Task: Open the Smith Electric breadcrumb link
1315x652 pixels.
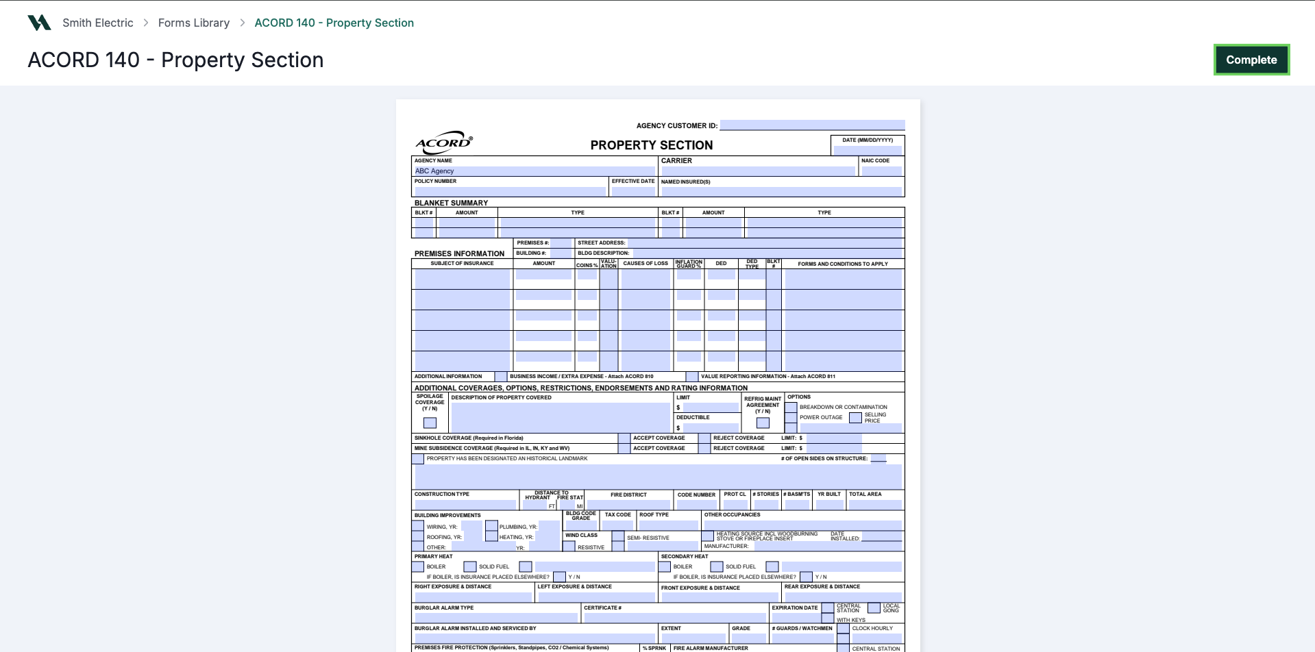Action: [x=98, y=23]
